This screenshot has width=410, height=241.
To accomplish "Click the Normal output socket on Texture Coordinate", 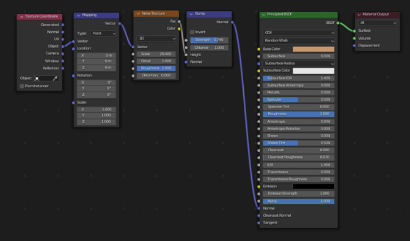I will tap(63, 32).
